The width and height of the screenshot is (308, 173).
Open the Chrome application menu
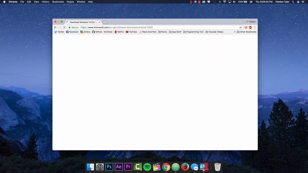click(13, 2)
